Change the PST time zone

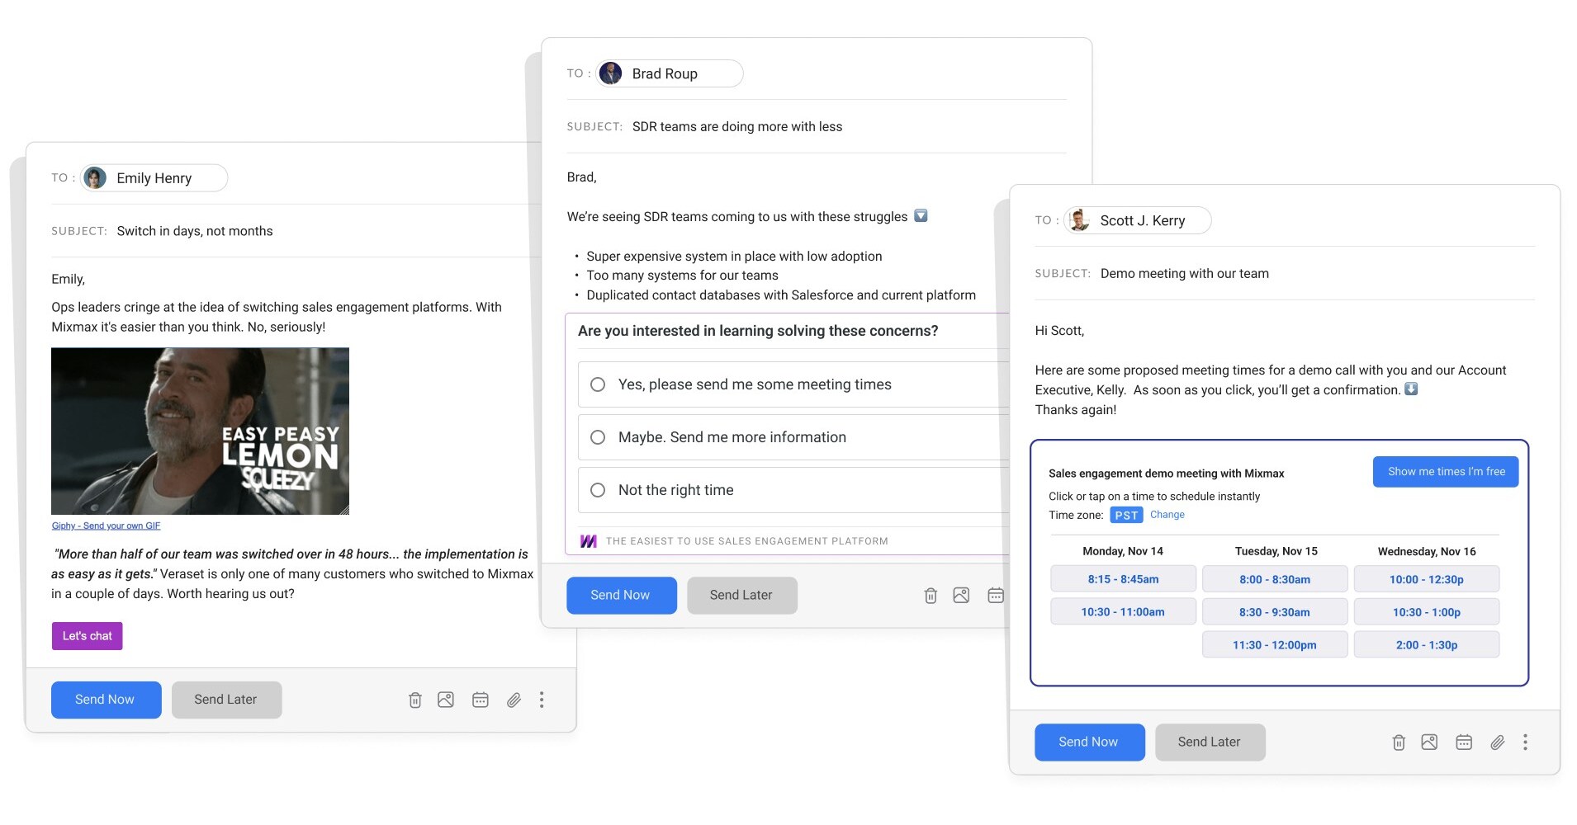[1167, 515]
